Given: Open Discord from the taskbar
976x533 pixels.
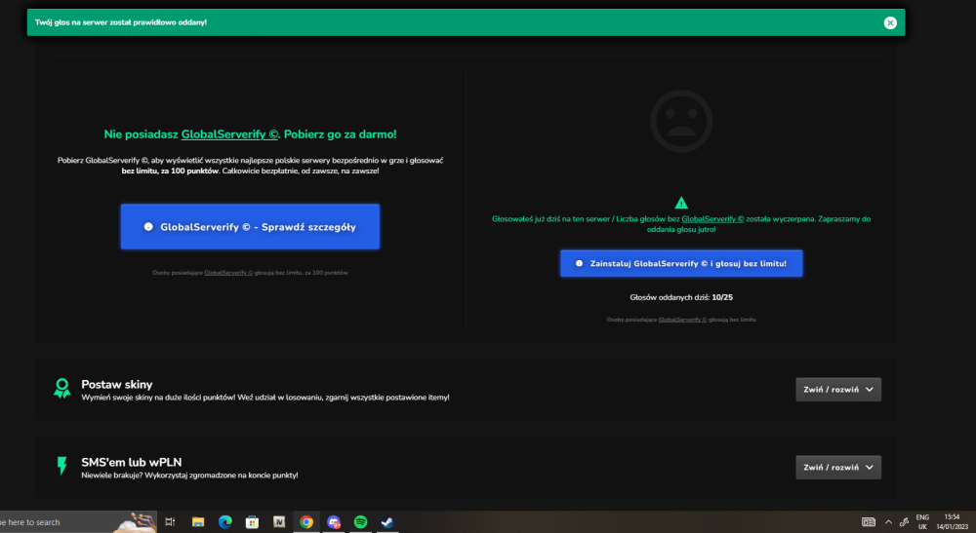Looking at the screenshot, I should (334, 522).
